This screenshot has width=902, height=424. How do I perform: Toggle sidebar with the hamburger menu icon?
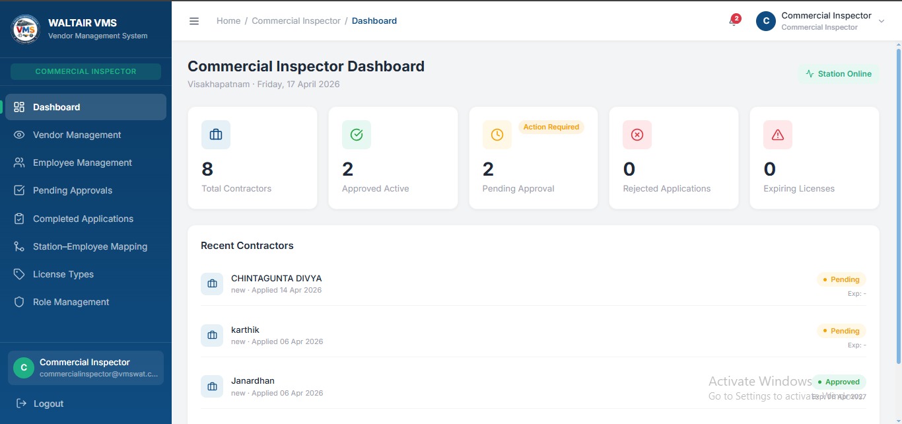[x=194, y=21]
